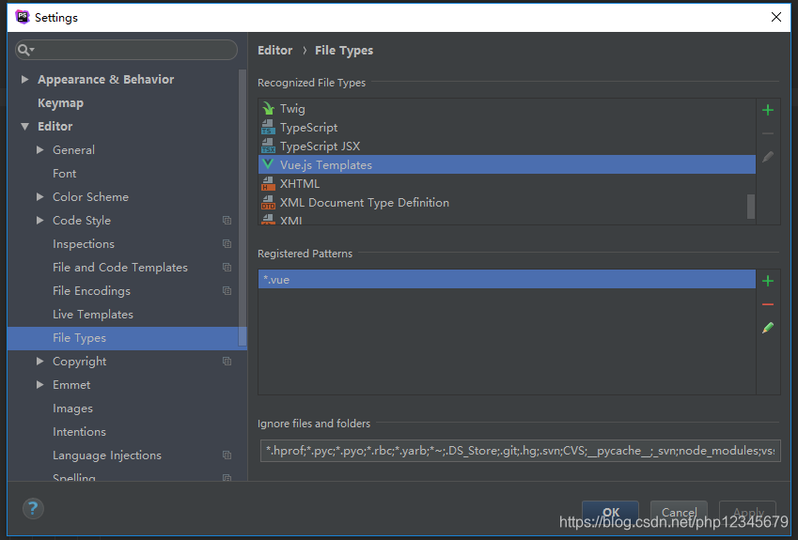Add a new recognized file type

(768, 110)
